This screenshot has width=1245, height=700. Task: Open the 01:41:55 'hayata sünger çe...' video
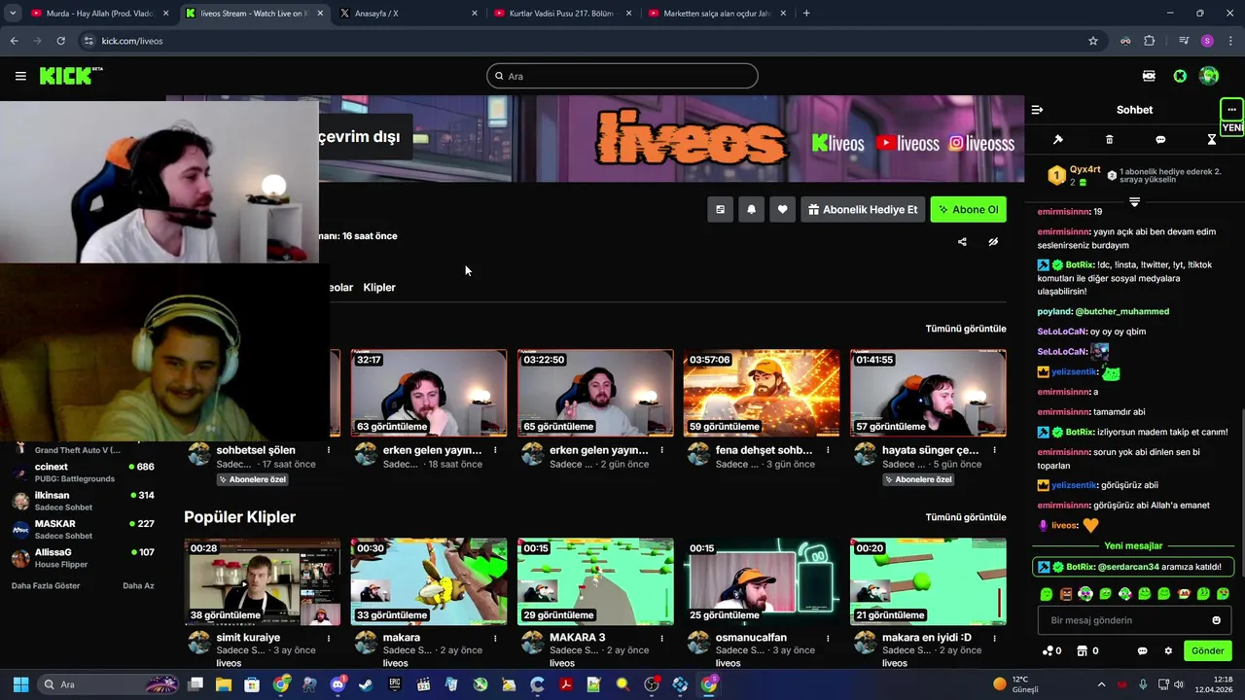[x=928, y=393]
